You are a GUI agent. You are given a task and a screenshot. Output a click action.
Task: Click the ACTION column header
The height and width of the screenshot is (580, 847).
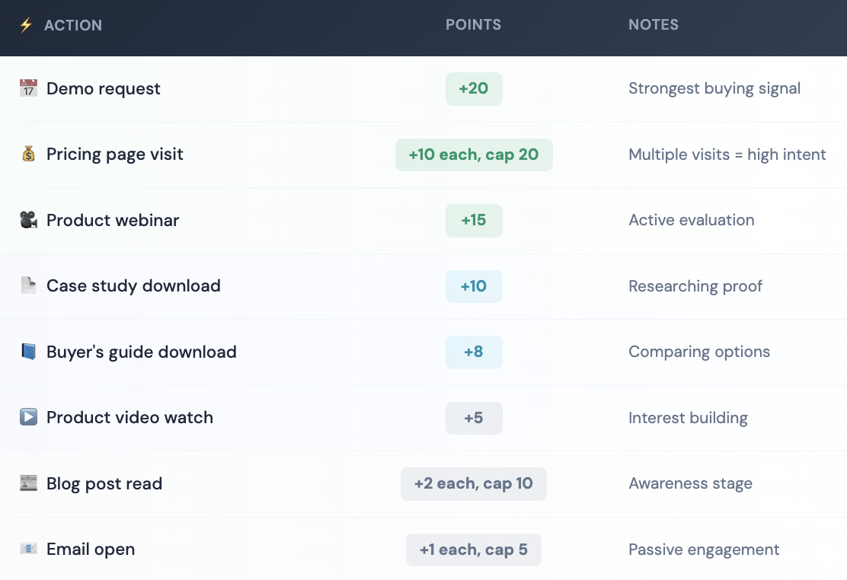pos(72,24)
